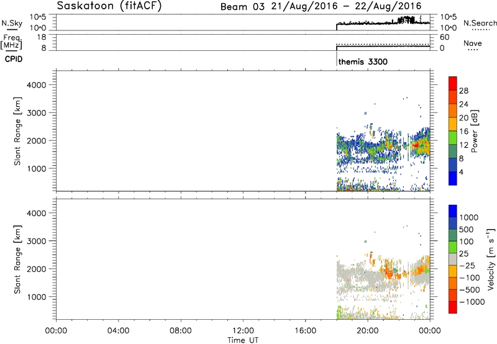Click the "CPID" row label
The height and width of the screenshot is (344, 497).
click(14, 59)
